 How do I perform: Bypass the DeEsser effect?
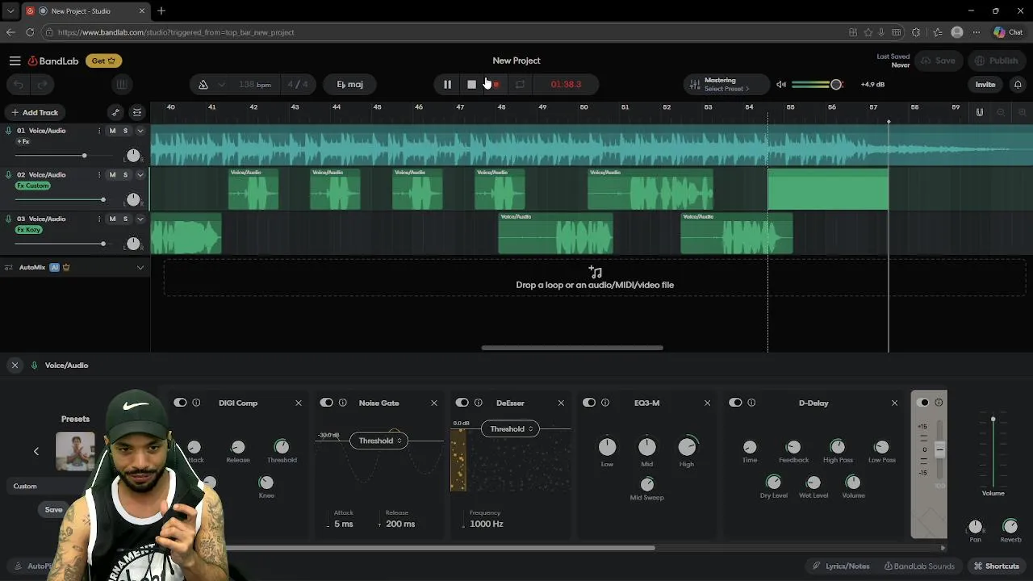462,403
